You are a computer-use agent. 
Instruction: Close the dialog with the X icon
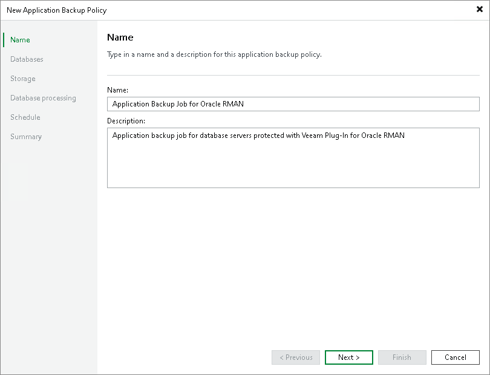click(479, 9)
